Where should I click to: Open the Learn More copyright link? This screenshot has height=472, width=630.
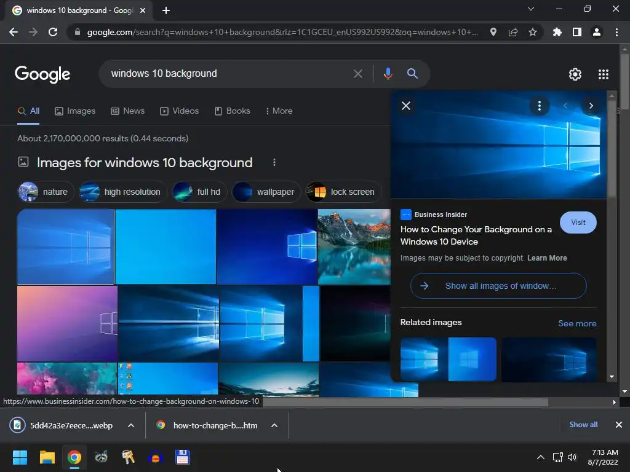(x=547, y=258)
